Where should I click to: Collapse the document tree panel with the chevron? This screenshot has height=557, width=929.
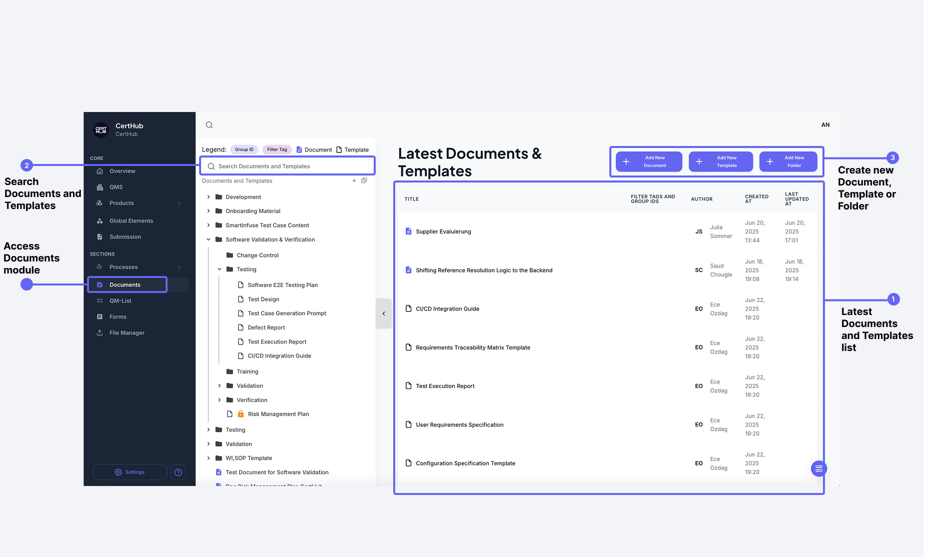coord(383,313)
